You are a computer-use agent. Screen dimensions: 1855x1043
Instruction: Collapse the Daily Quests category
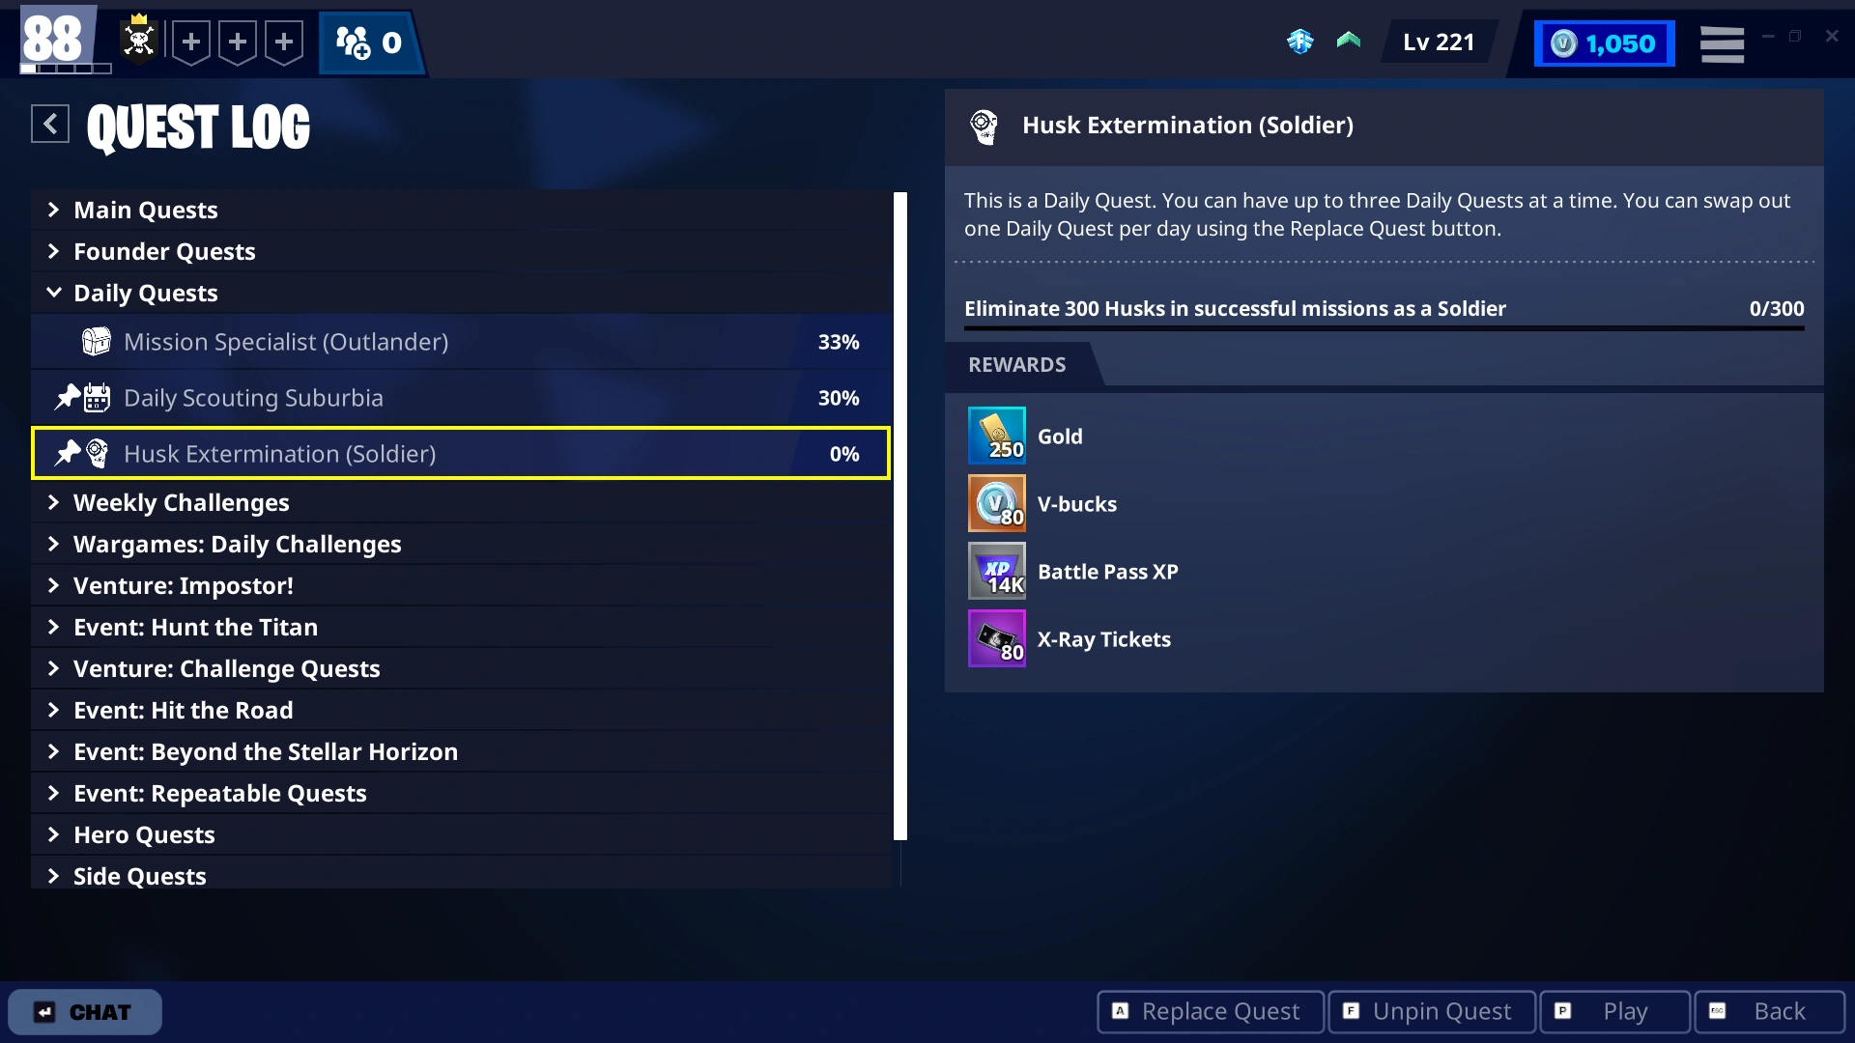click(146, 293)
